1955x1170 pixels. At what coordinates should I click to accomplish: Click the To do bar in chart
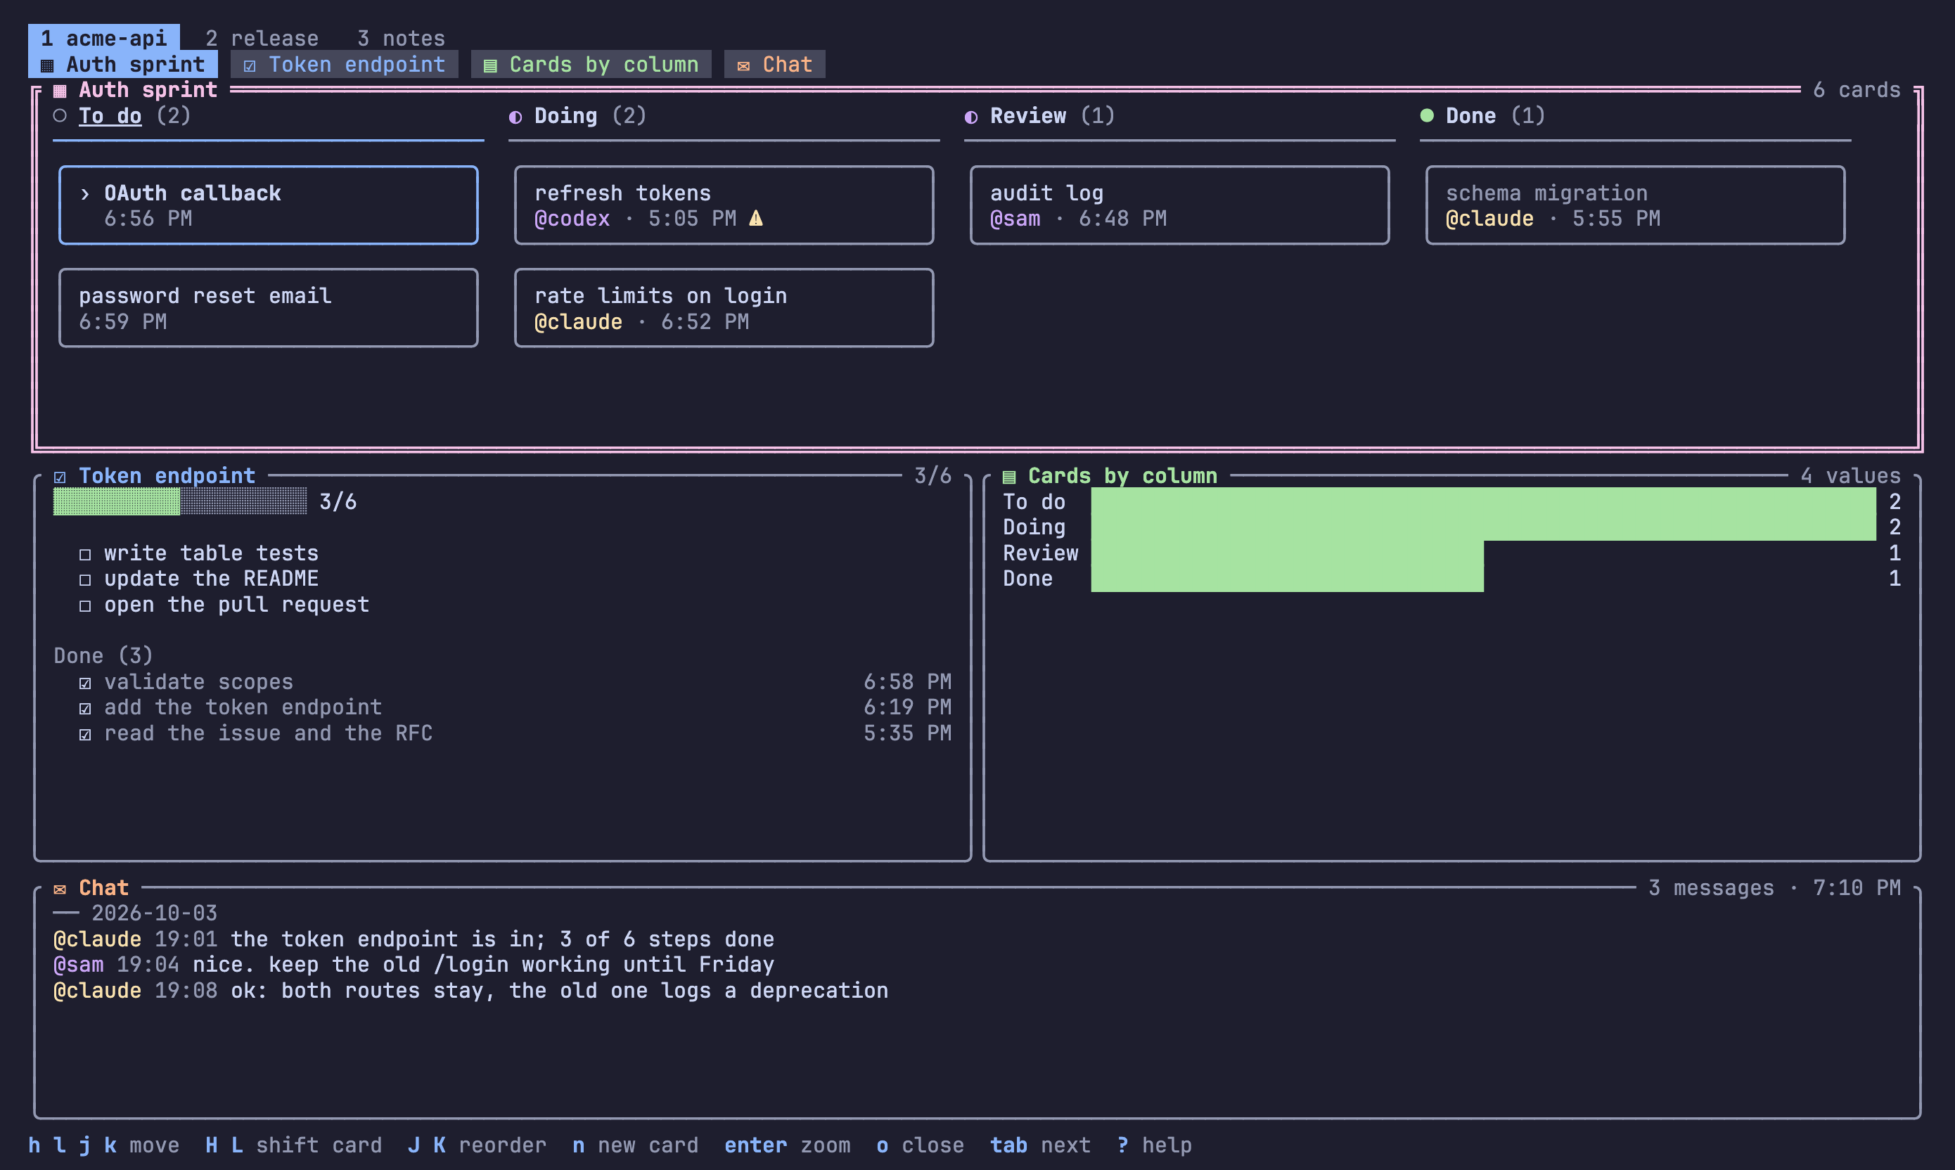click(1484, 501)
